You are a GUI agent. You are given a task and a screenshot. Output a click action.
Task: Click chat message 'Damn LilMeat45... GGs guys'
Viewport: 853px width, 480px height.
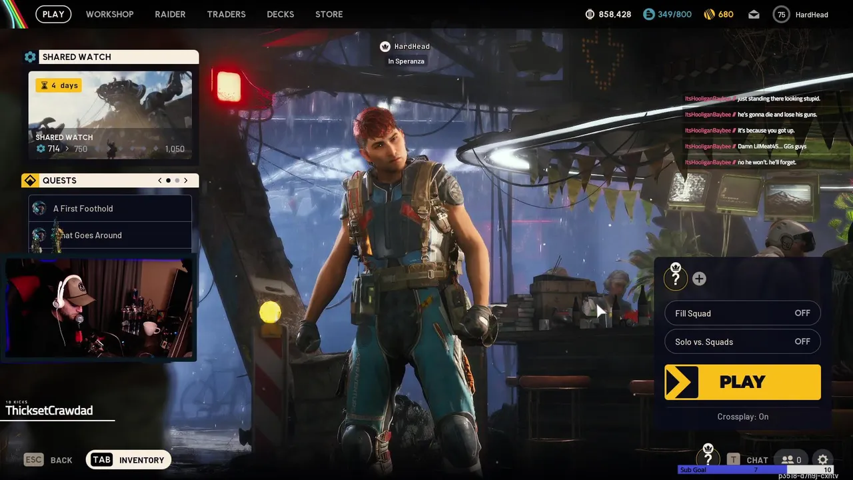tap(772, 147)
